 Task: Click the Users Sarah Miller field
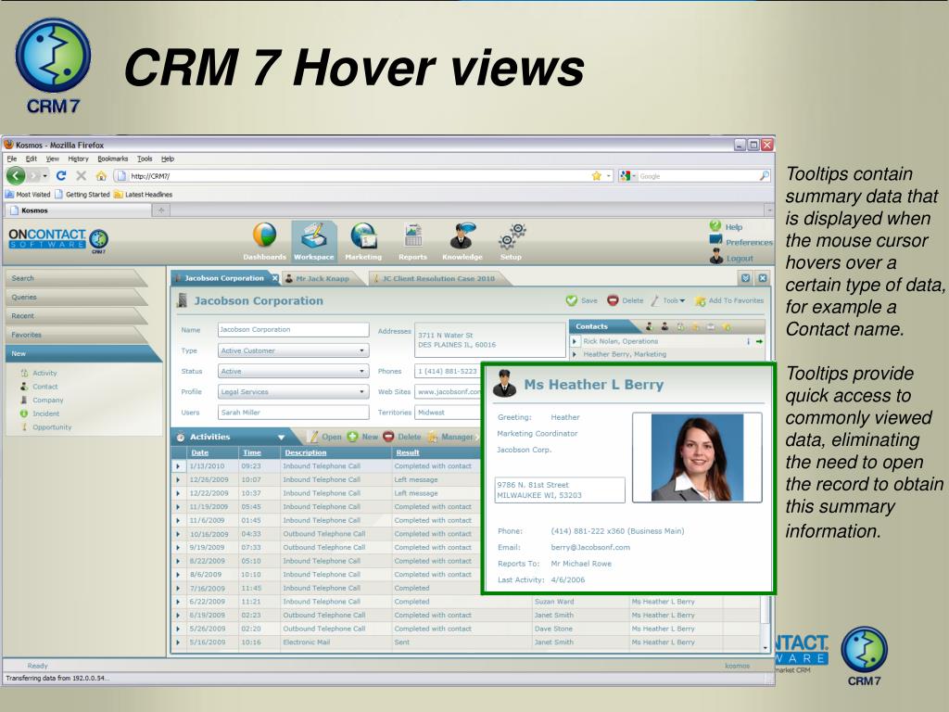(x=294, y=413)
